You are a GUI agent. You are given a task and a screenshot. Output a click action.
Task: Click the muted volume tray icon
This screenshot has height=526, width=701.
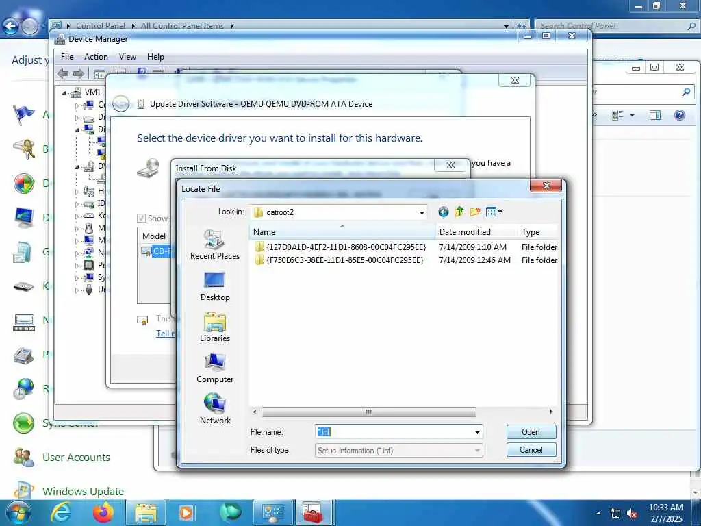632,514
